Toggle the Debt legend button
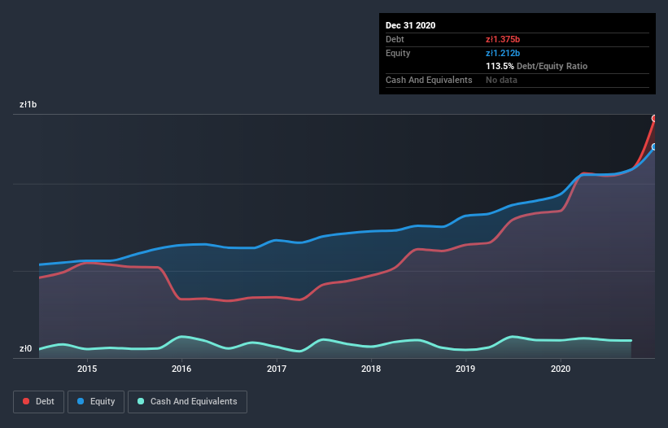The height and width of the screenshot is (428, 668). pos(39,402)
